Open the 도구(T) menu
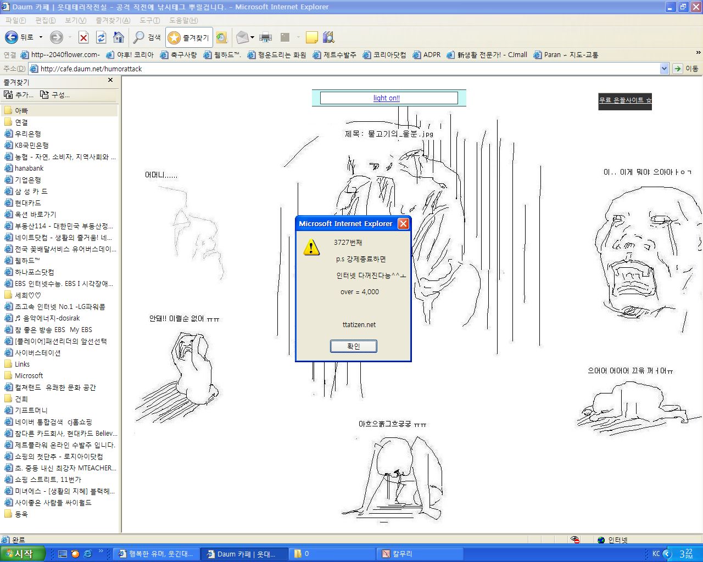The image size is (703, 562). (149, 20)
